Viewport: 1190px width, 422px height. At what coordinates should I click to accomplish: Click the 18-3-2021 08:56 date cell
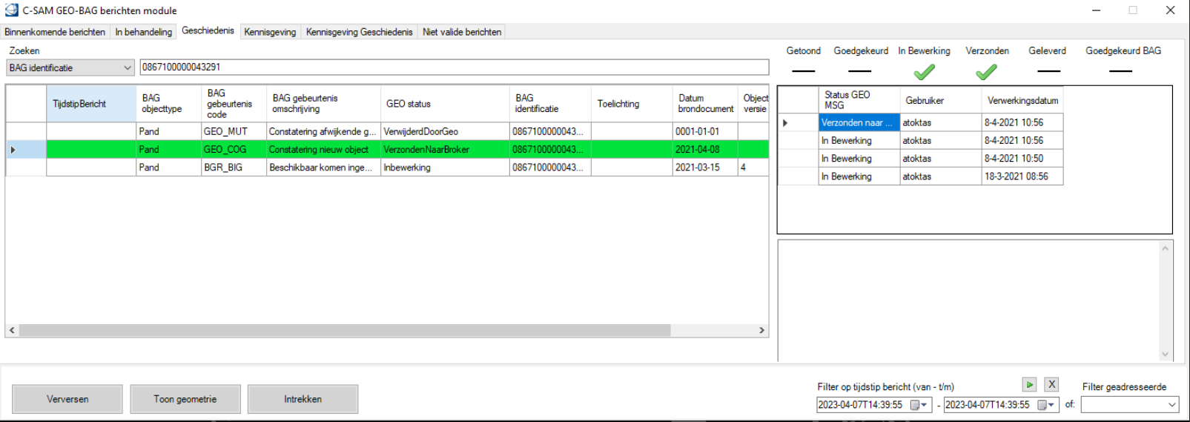point(1022,177)
